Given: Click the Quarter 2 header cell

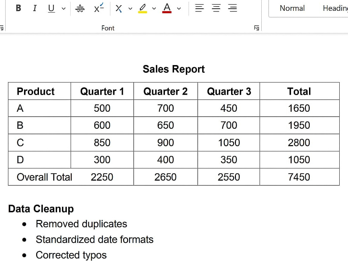Looking at the screenshot, I should tap(166, 91).
